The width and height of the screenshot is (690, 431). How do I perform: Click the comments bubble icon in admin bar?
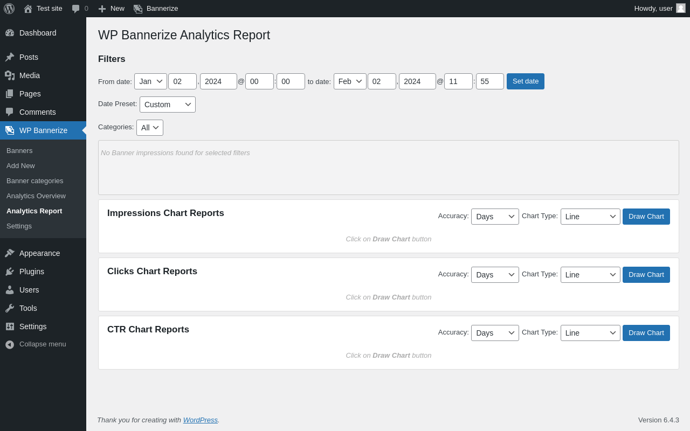click(76, 9)
